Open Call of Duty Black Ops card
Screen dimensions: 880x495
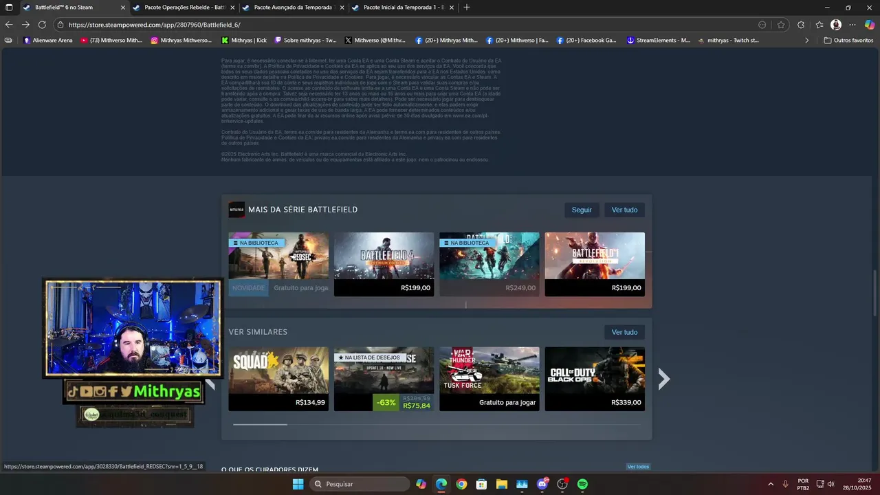click(x=595, y=379)
